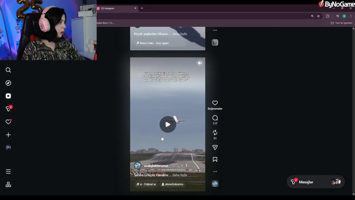Play the paused airplane reel
Viewport: 355px width, 200px height.
(x=168, y=124)
